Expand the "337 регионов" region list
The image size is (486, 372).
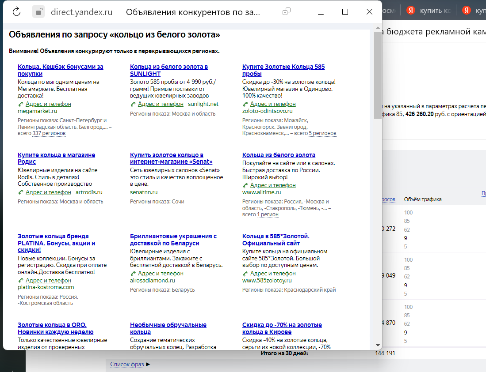(49, 133)
